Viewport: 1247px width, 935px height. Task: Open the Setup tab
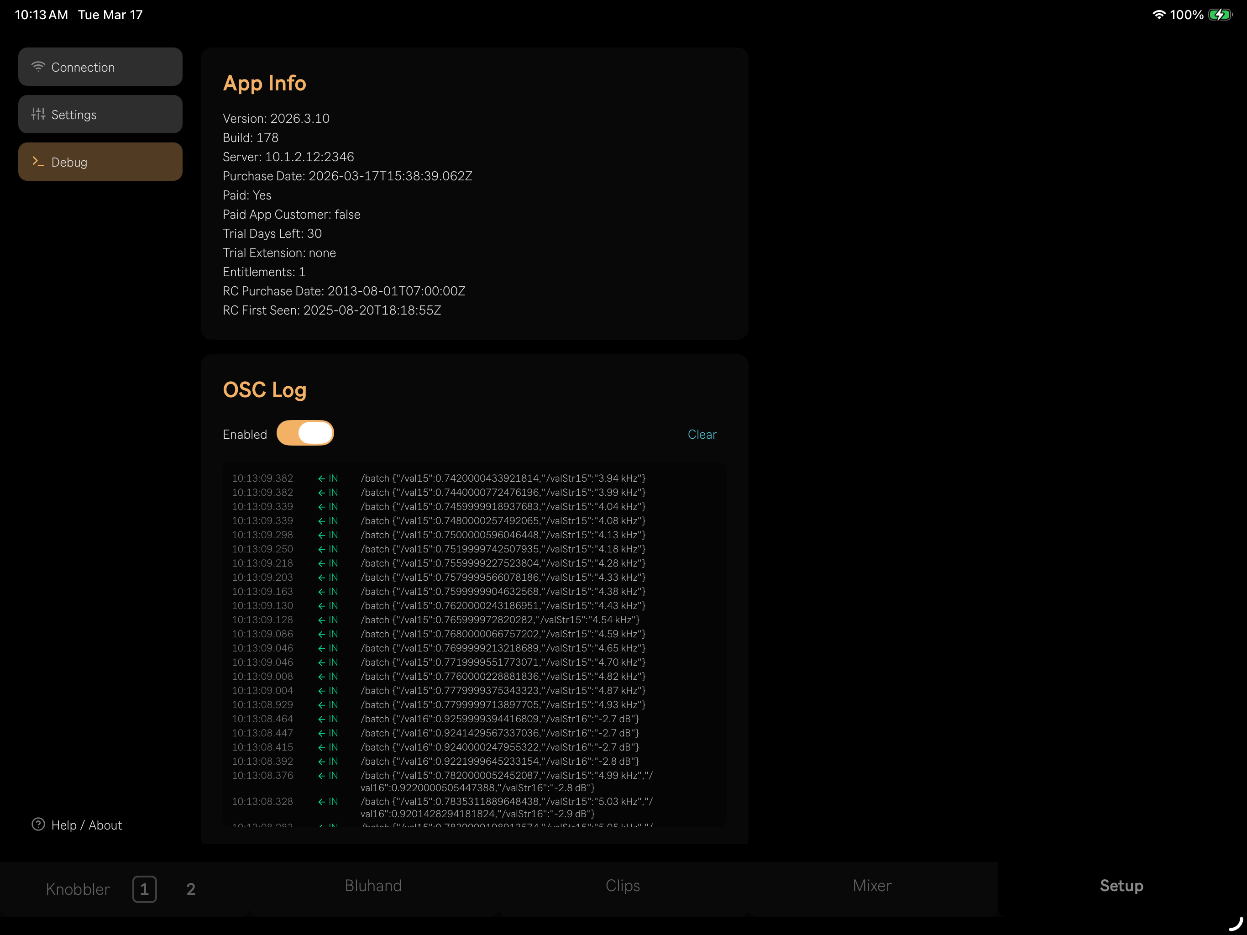click(1121, 885)
